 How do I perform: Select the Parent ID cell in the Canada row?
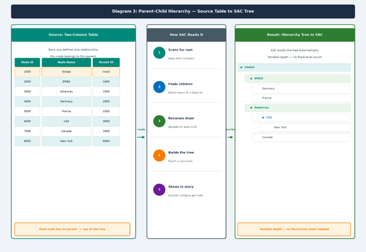tap(106, 132)
